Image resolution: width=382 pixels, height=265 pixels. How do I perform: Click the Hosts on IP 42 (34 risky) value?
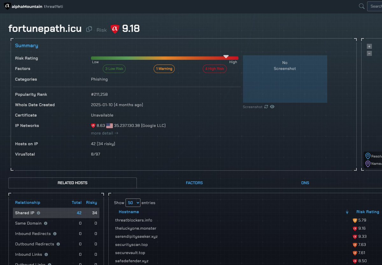[103, 144]
